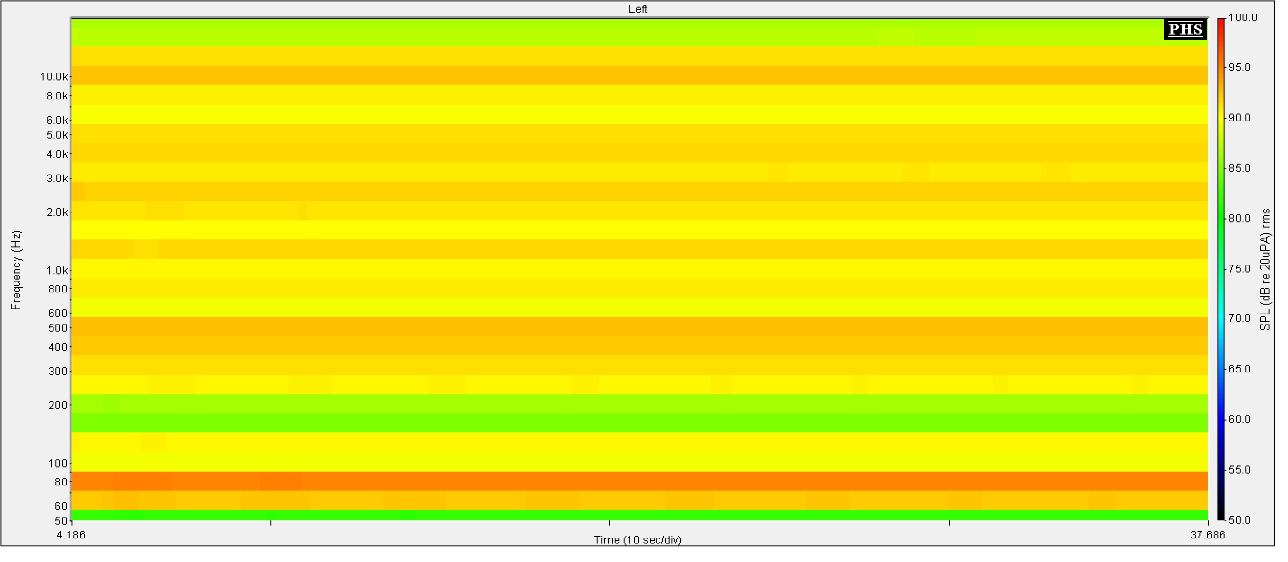Screen dimensions: 1288x562
Task: Click the 4.186 start time value
Action: tap(72, 535)
